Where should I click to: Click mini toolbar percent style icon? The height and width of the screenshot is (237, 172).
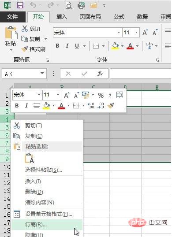pos(101,95)
